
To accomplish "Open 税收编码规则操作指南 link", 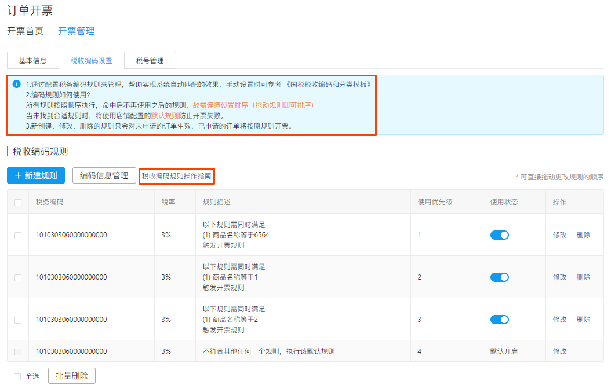I will click(177, 175).
